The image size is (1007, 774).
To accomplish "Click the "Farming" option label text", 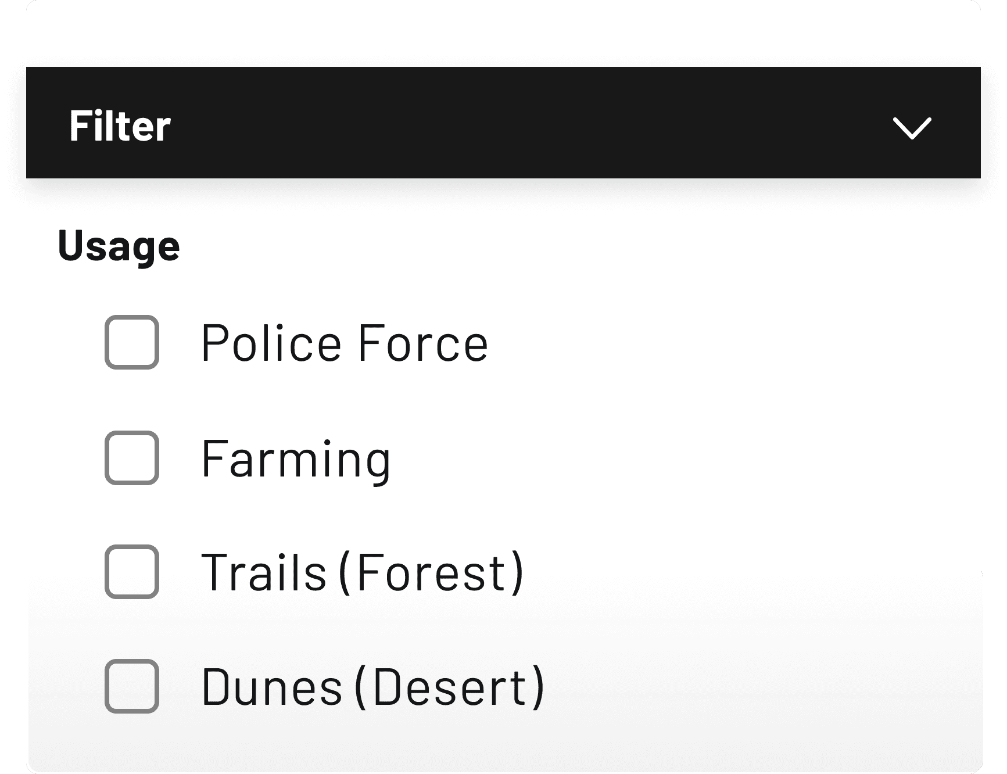I will [x=296, y=461].
